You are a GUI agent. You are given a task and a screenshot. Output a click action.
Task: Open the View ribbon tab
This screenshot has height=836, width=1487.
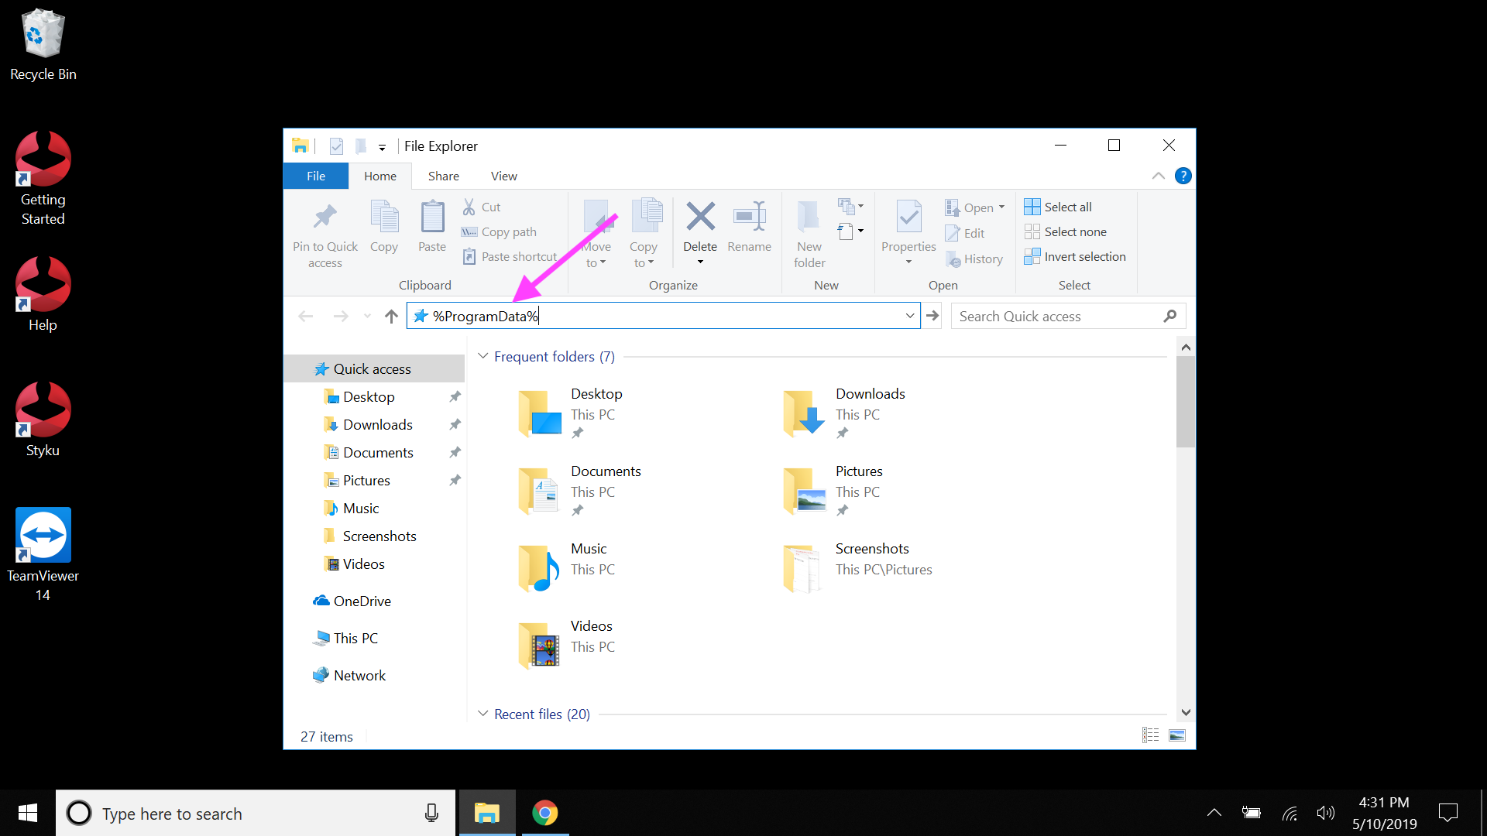(503, 176)
